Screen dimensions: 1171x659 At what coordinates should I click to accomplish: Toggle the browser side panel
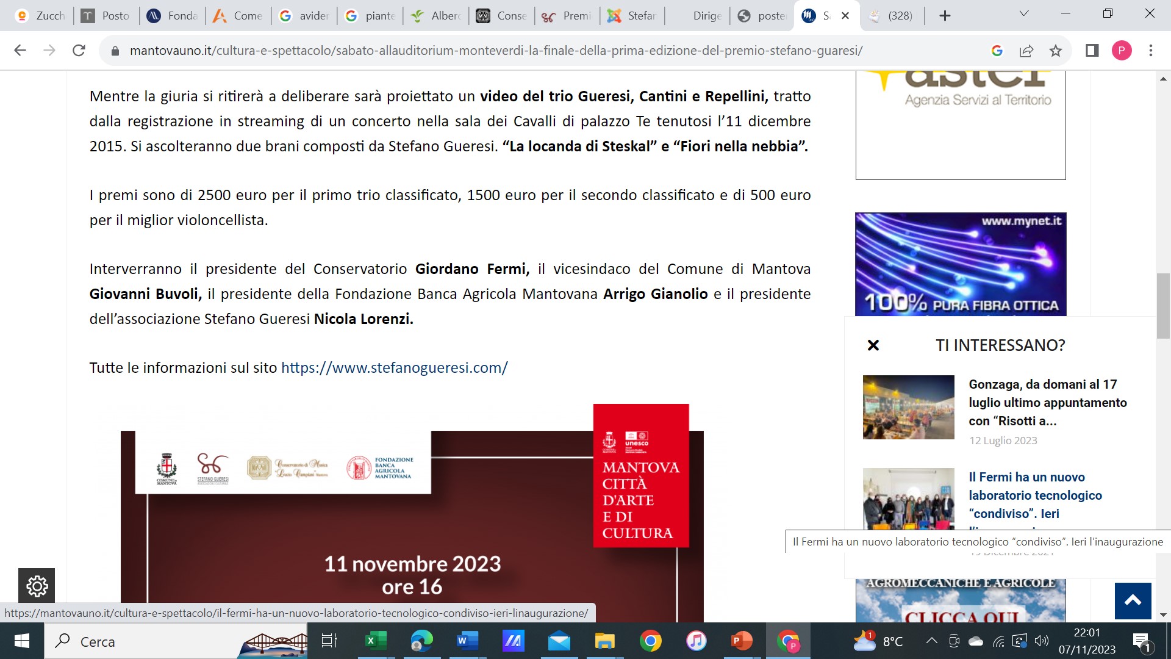1092,51
